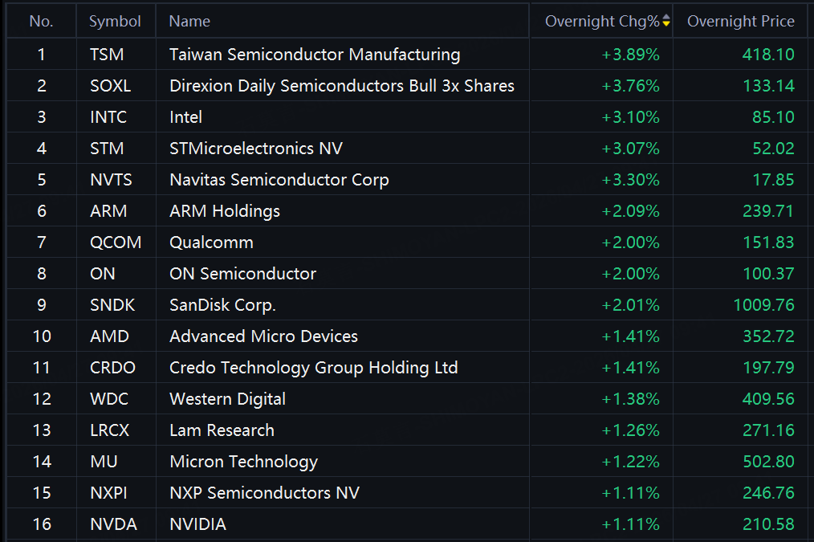
Task: Click the NVDA ticker symbol
Action: 113,524
